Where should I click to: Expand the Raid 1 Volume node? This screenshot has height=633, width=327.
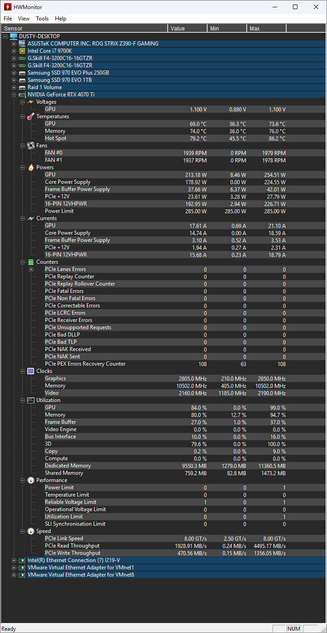(14, 87)
